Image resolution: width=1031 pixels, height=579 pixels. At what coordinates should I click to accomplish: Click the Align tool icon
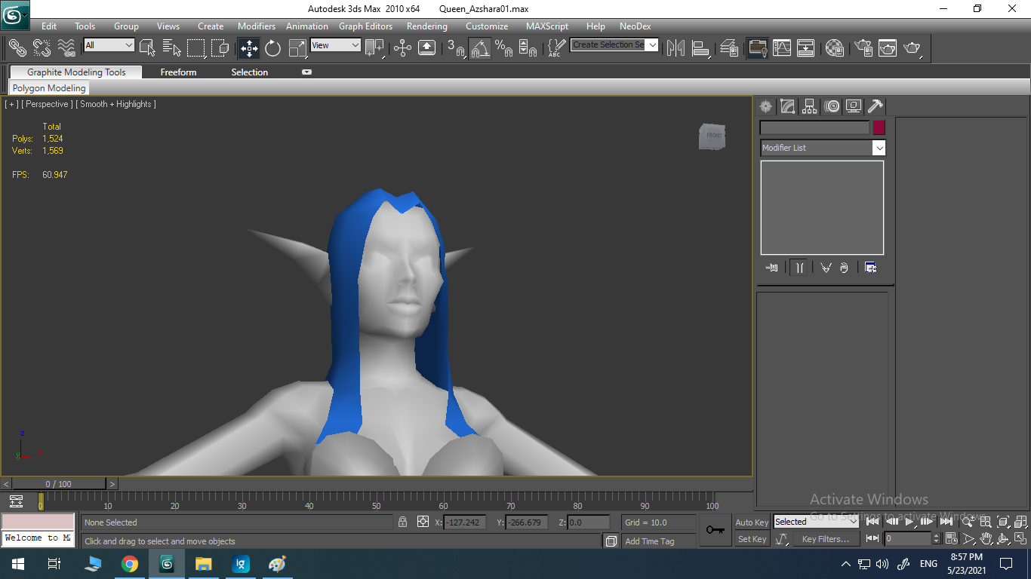pos(700,47)
